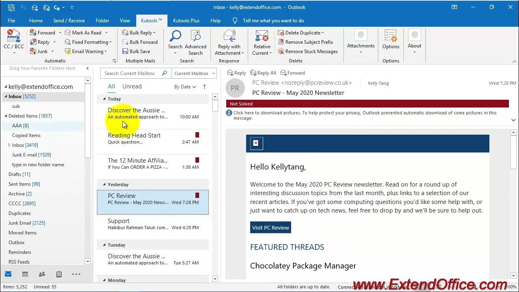Click in Search Current Mailbox field
519x292 pixels.
(131, 73)
